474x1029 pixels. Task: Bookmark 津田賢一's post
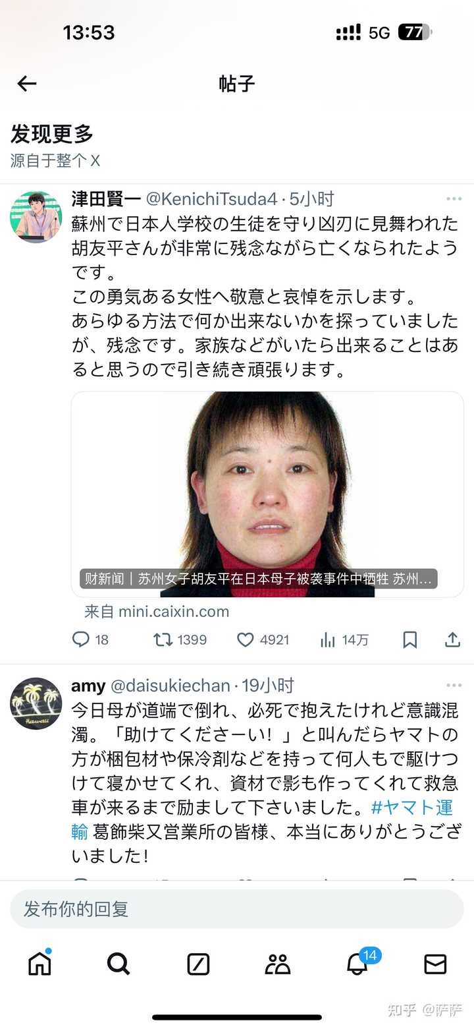(x=409, y=639)
